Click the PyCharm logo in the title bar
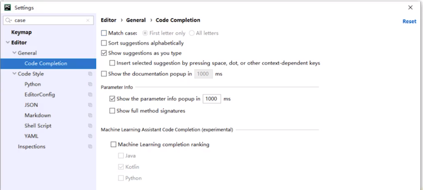Viewport: 423px width, 190px height. click(7, 7)
